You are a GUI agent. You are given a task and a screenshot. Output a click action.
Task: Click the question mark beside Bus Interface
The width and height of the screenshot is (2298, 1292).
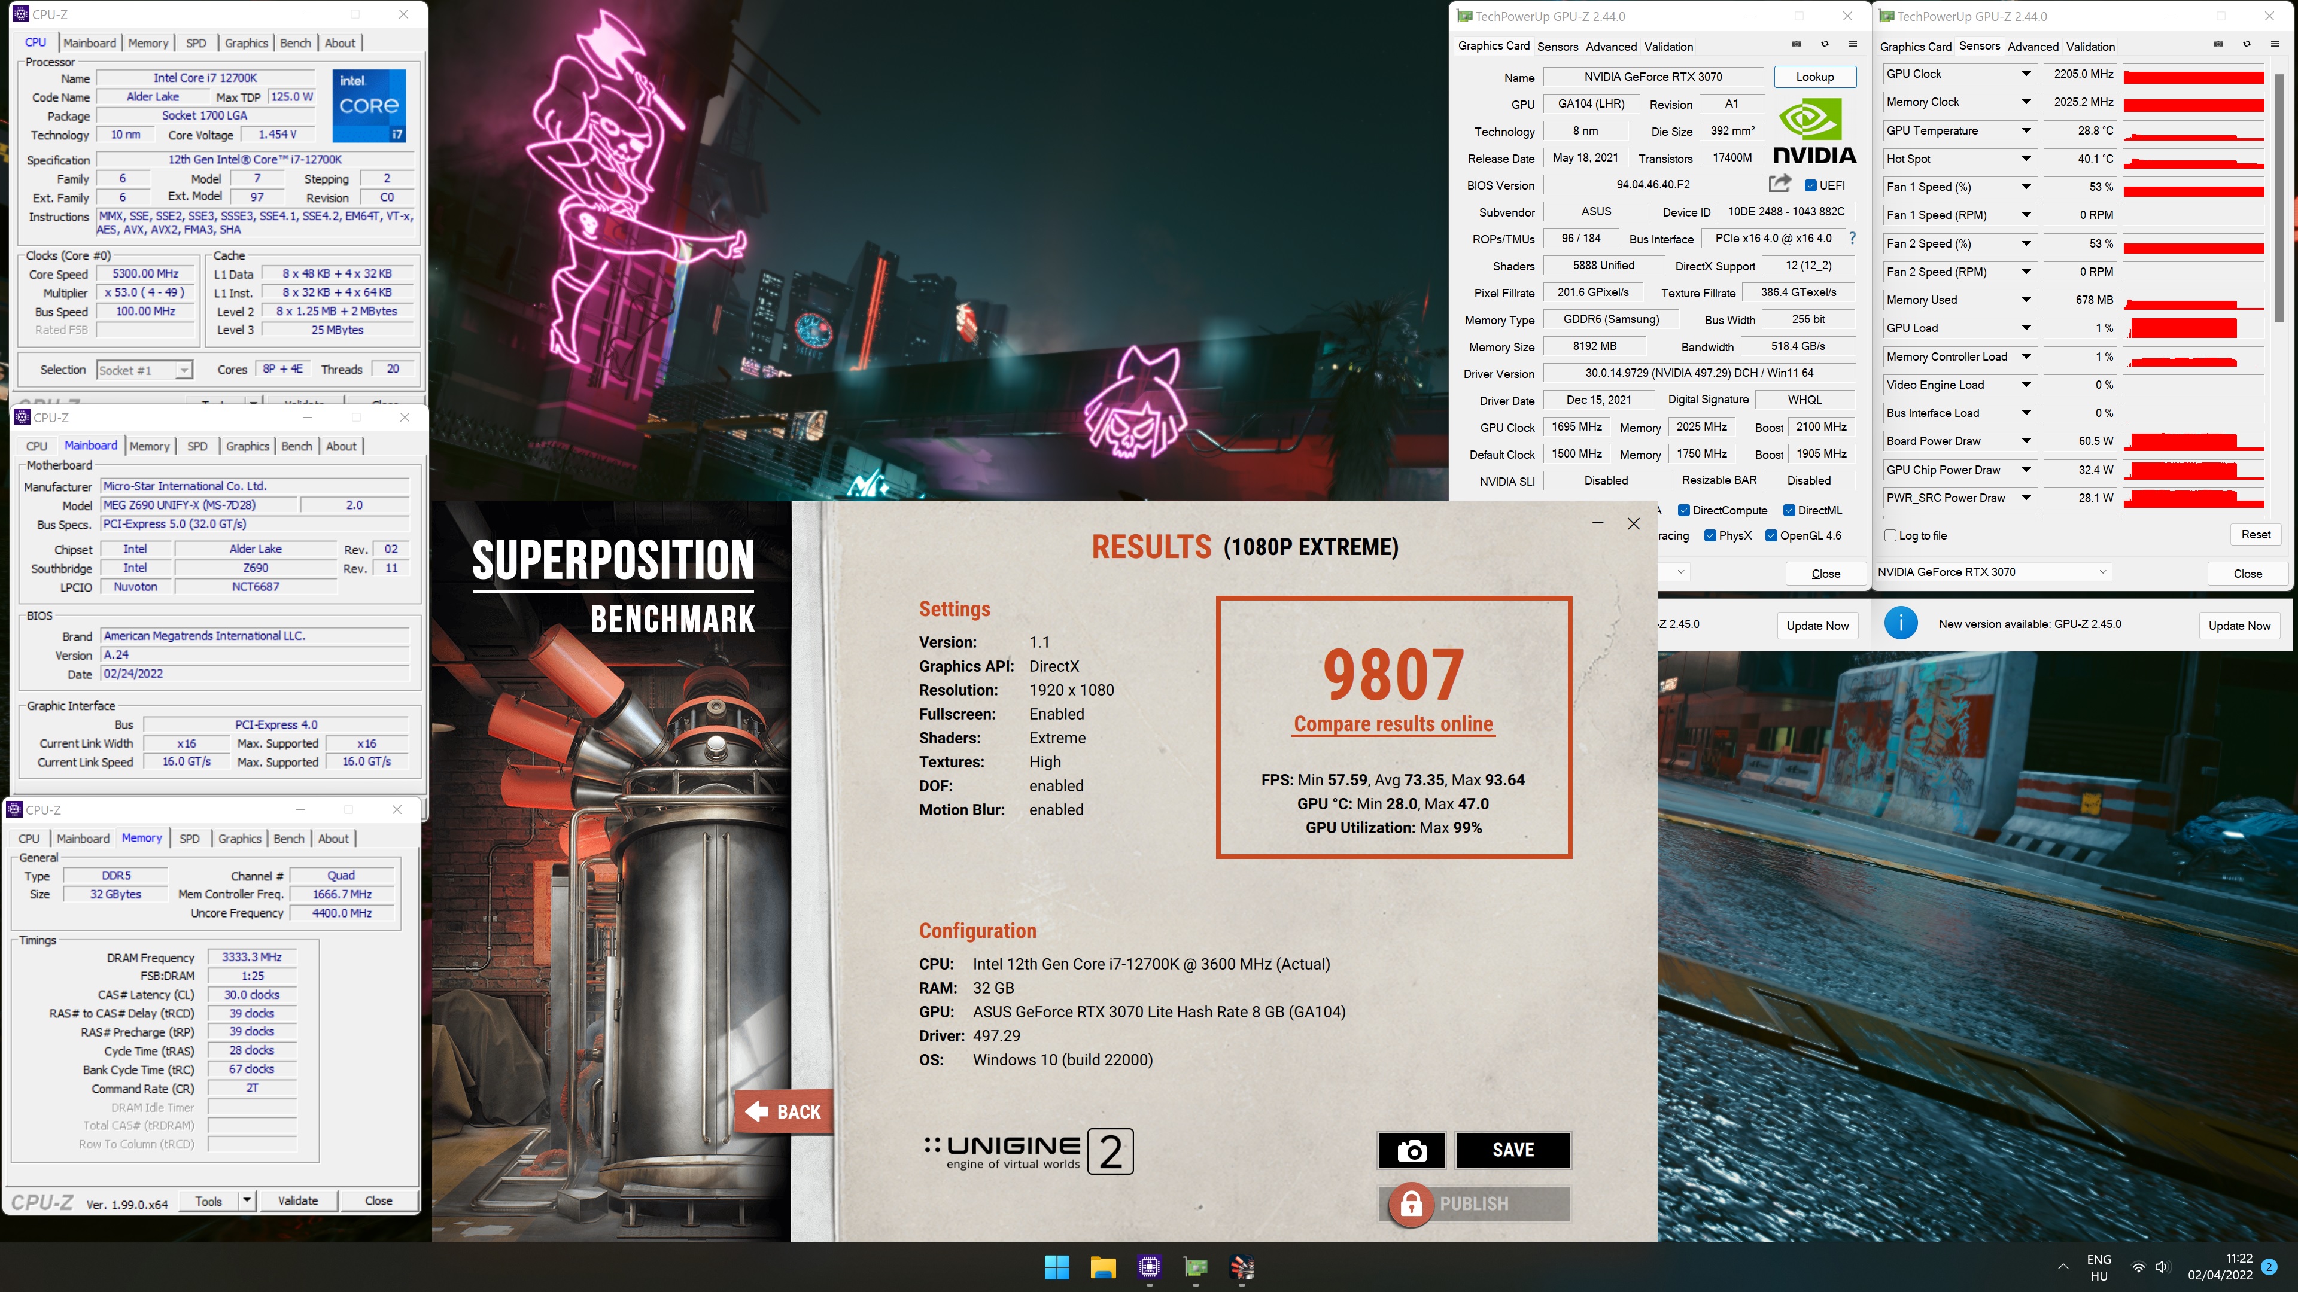1852,238
